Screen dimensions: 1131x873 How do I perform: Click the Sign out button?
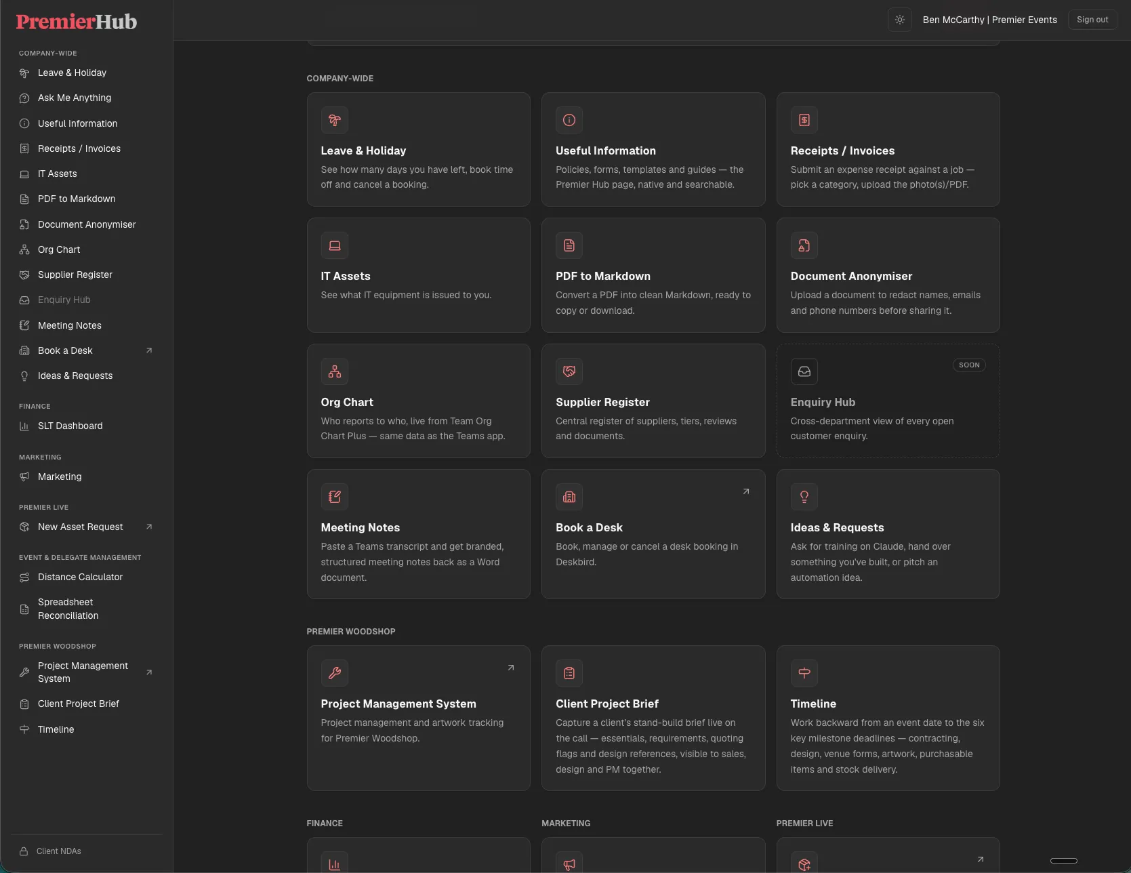coord(1092,20)
